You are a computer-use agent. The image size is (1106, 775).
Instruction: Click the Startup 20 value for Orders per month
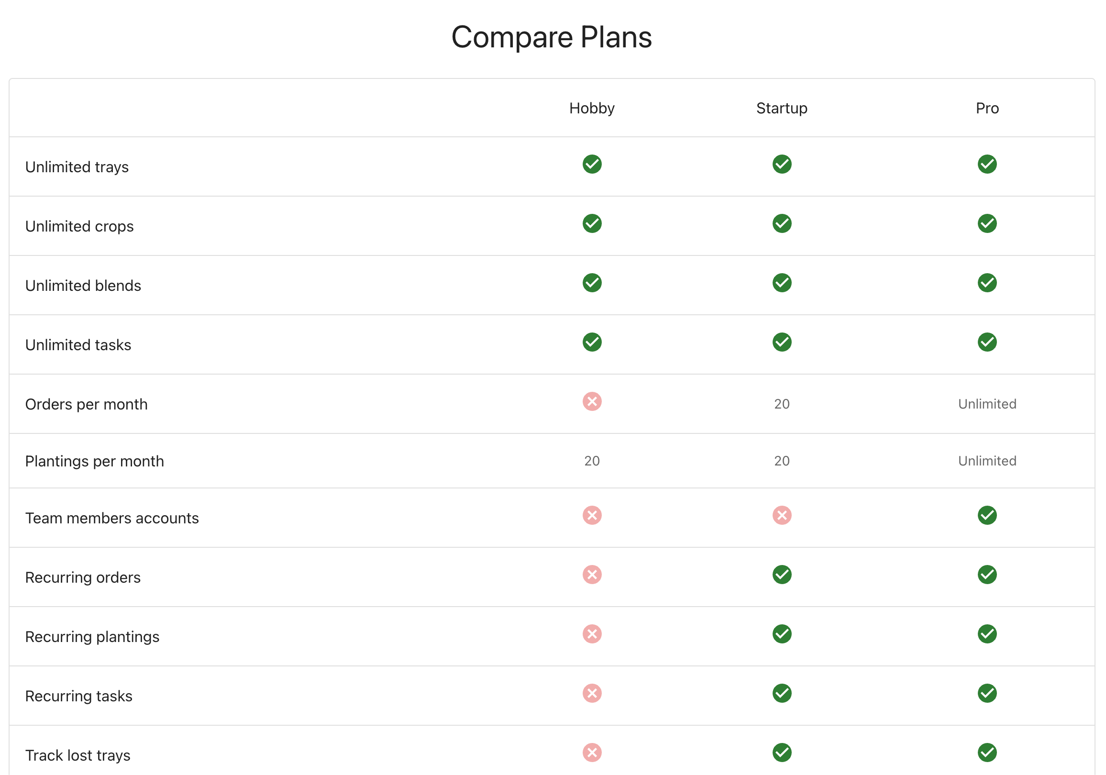782,404
